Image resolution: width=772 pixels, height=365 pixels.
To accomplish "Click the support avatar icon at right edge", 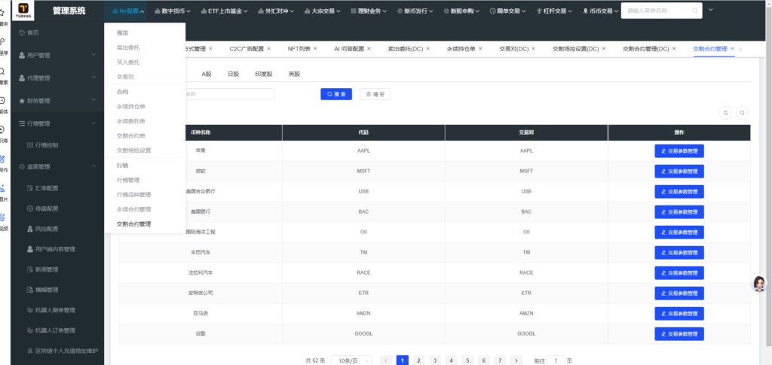I will pyautogui.click(x=760, y=284).
